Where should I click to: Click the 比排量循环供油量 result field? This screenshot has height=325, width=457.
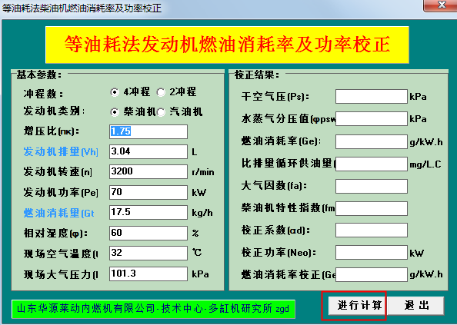click(x=372, y=164)
